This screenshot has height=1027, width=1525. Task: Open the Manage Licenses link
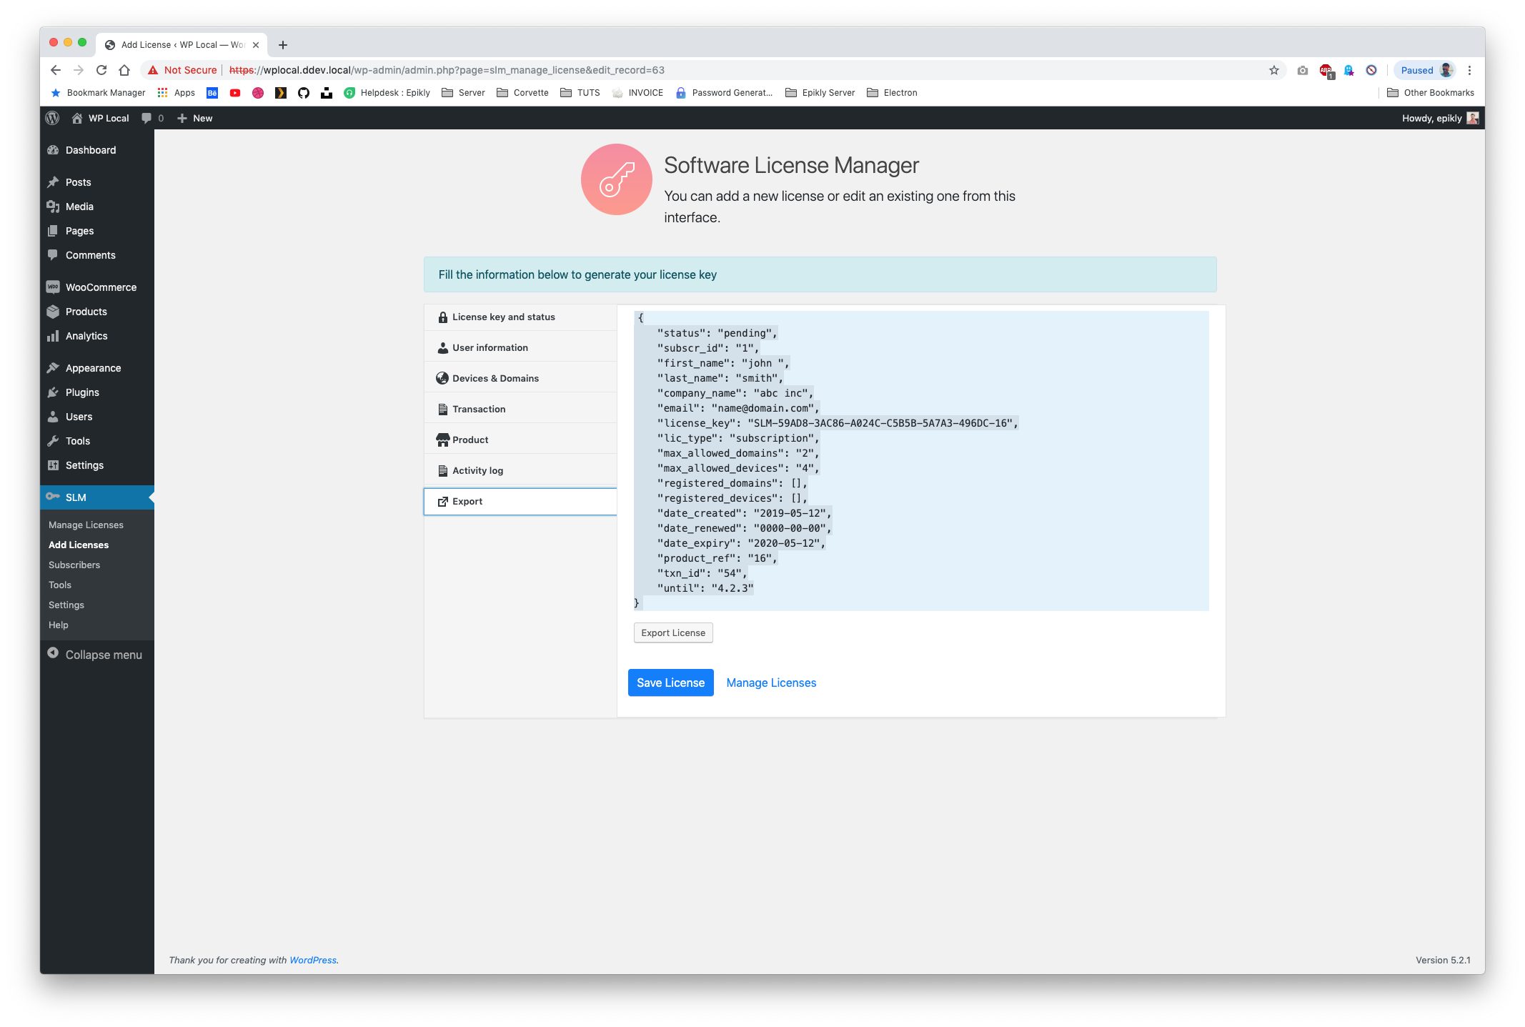pos(771,682)
